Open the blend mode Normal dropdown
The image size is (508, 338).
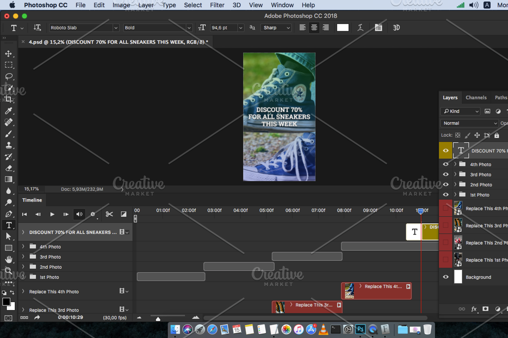(470, 123)
